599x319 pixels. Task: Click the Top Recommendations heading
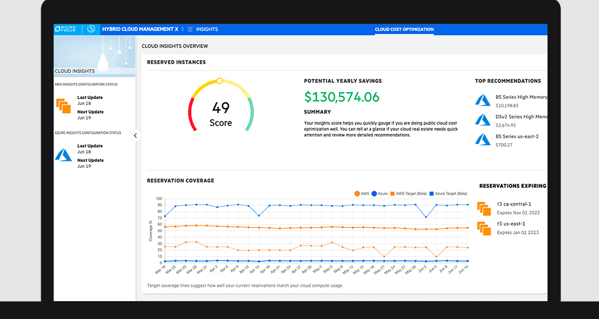pyautogui.click(x=508, y=81)
